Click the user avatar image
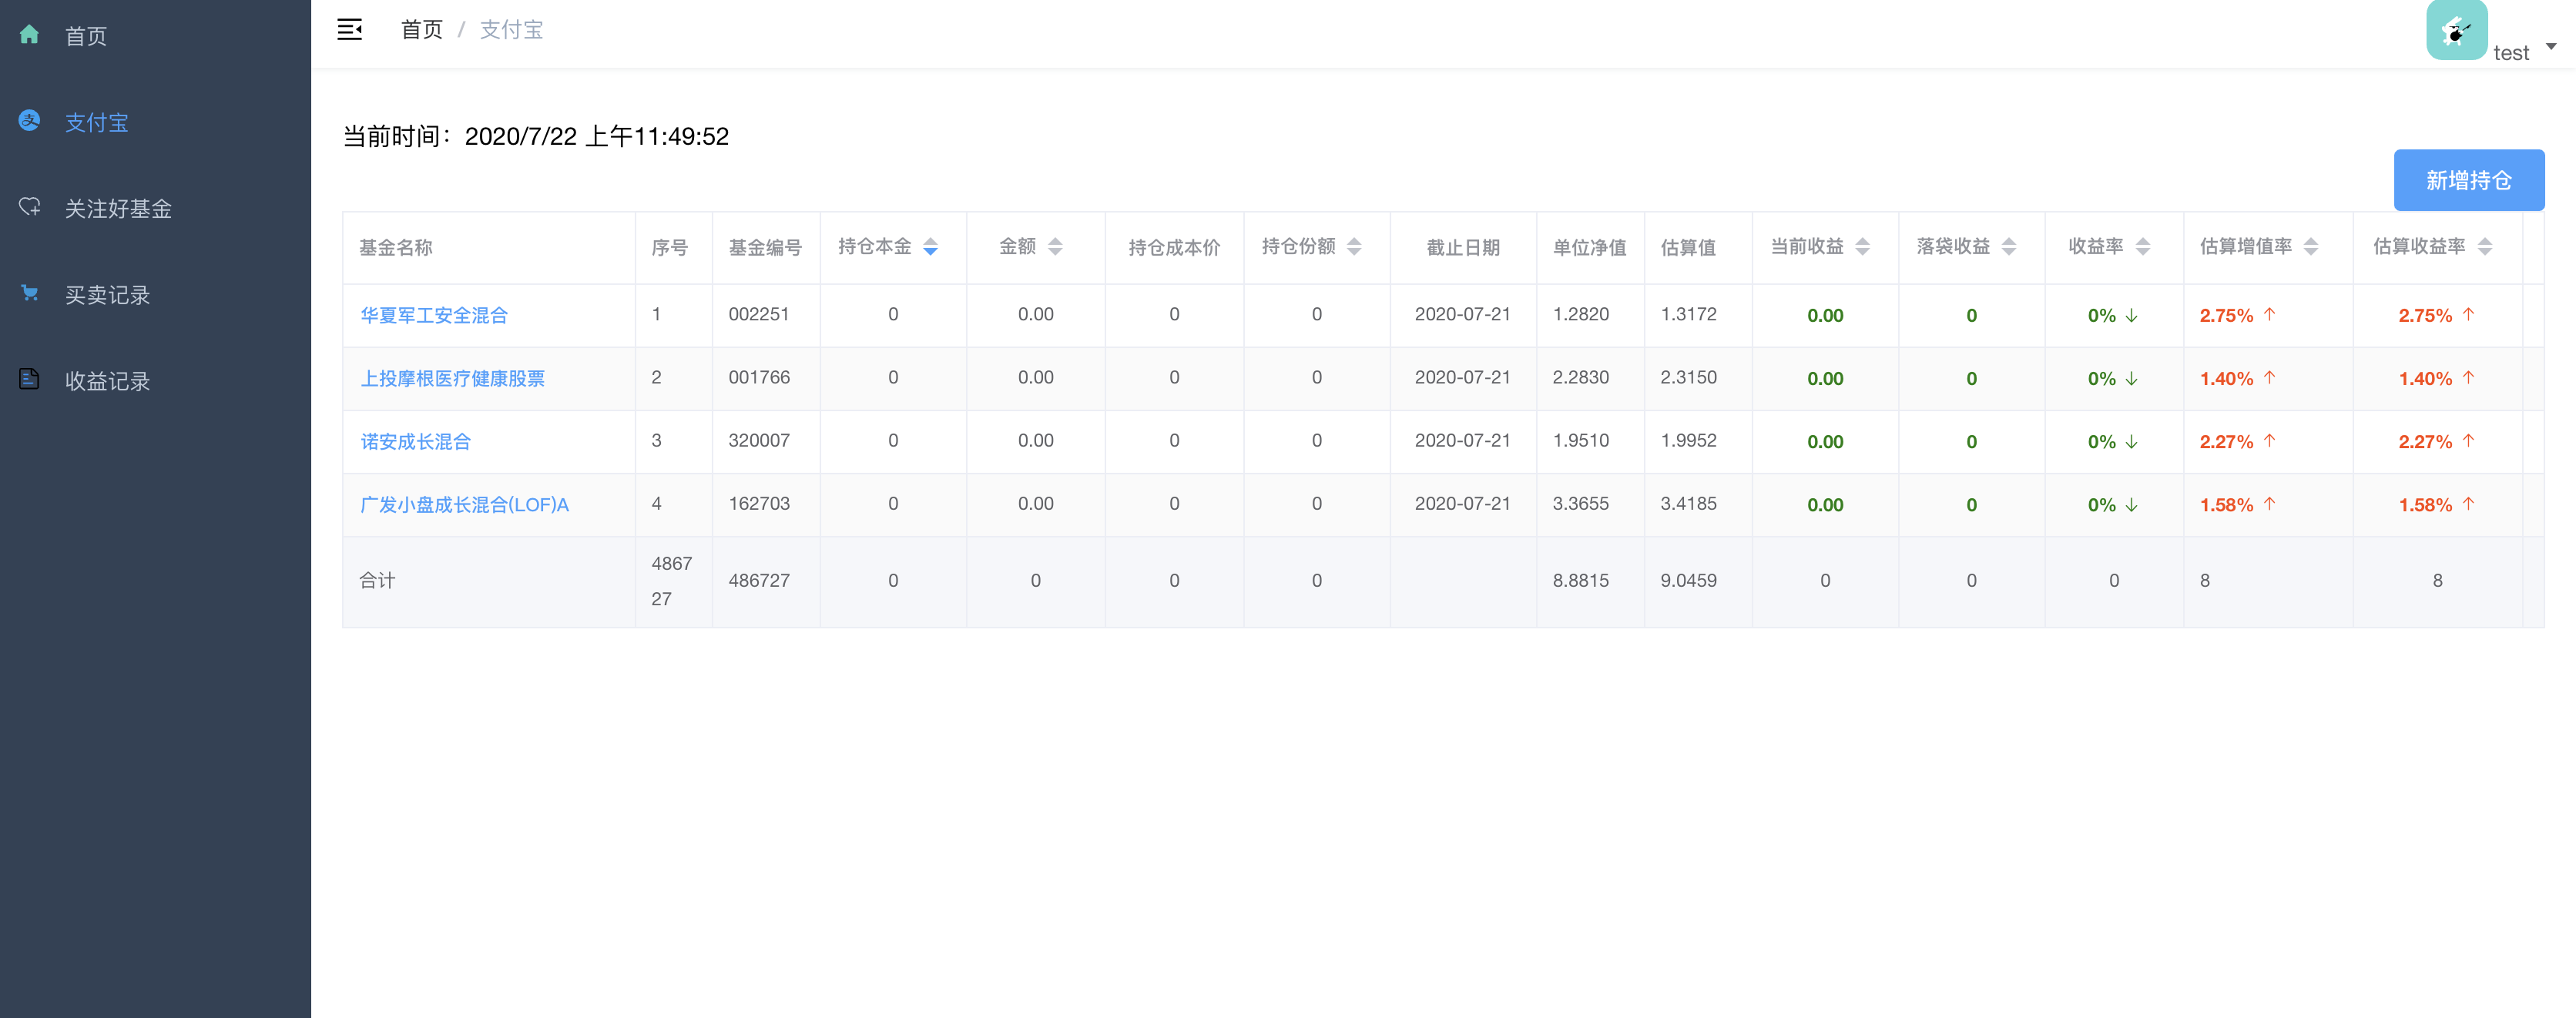 point(2456,30)
